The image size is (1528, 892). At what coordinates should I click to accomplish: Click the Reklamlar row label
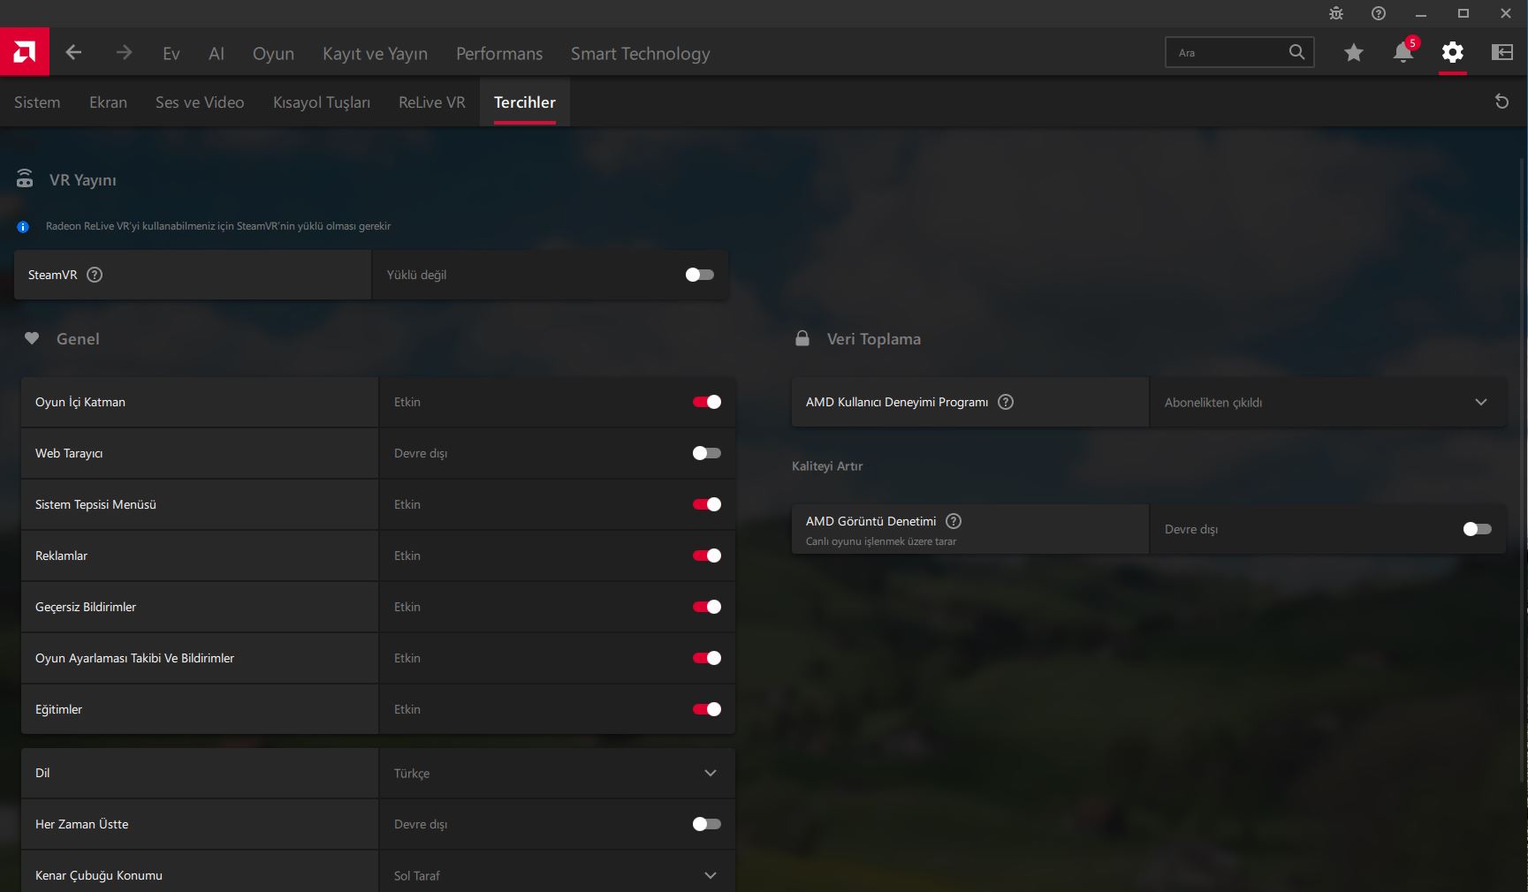pyautogui.click(x=61, y=556)
